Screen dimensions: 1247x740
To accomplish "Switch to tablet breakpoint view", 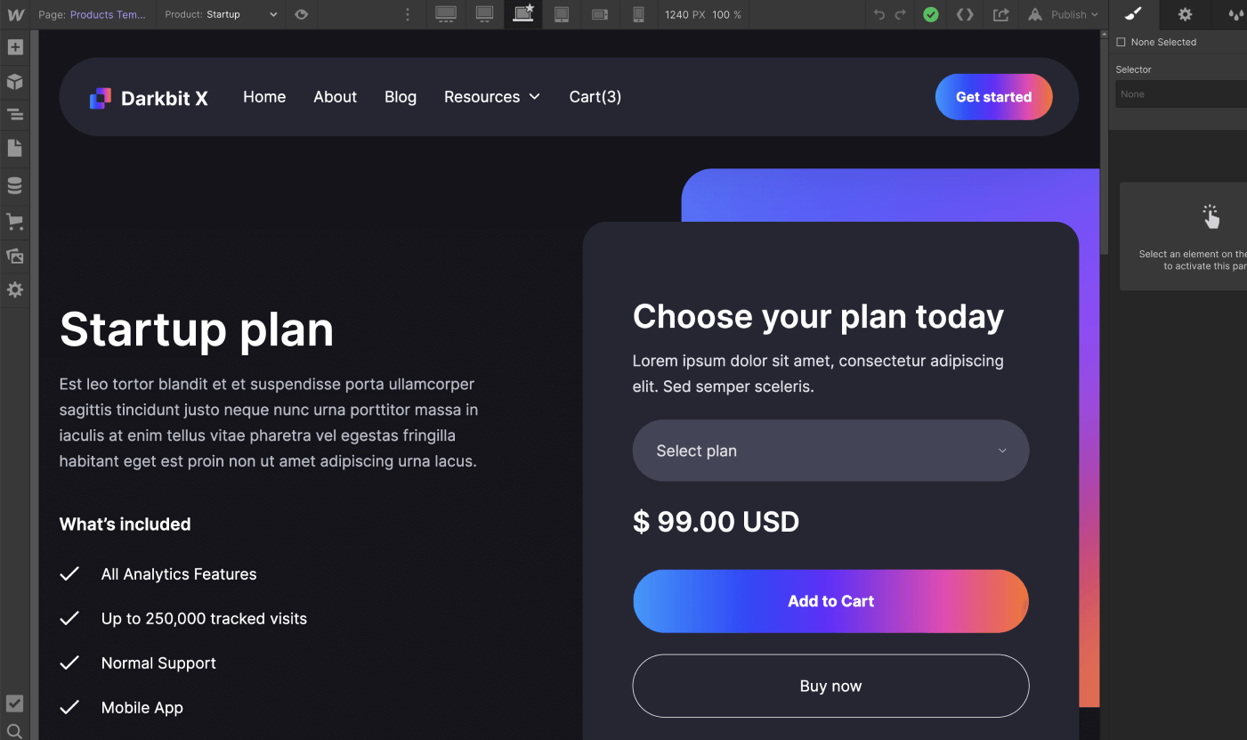I will (562, 14).
